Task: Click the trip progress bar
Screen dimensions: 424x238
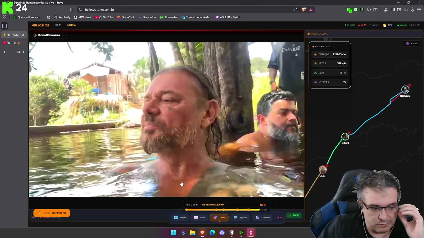Action: coord(226,210)
